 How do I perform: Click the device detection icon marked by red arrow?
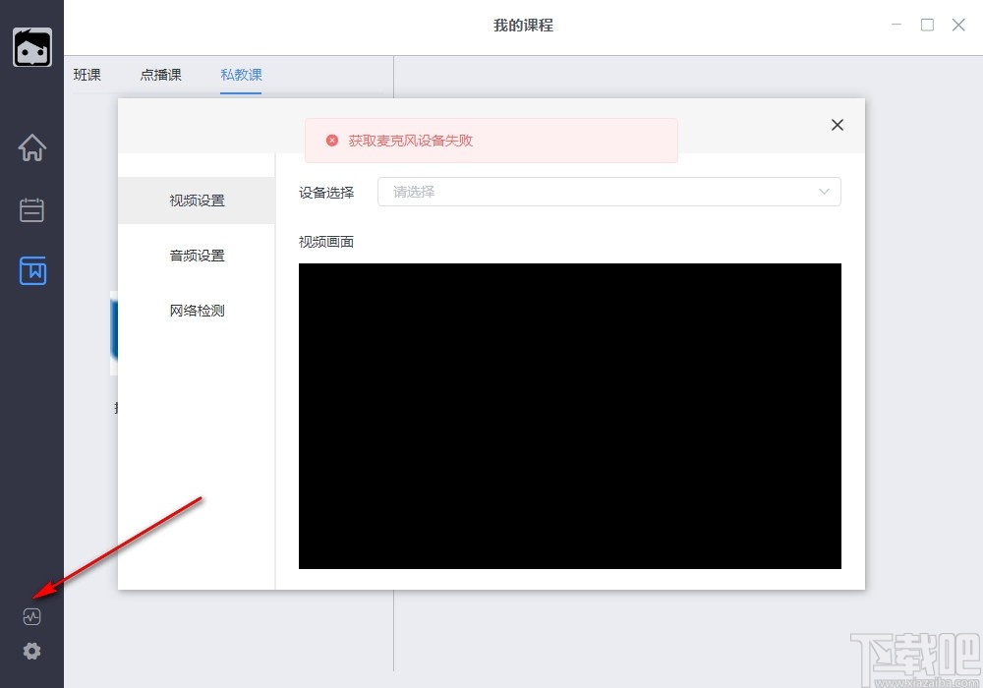(x=31, y=616)
